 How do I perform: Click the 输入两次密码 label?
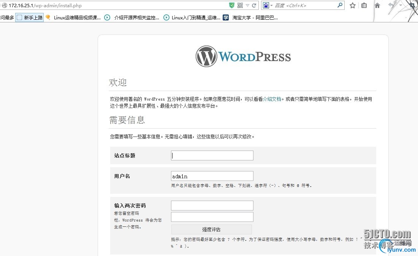(130, 206)
